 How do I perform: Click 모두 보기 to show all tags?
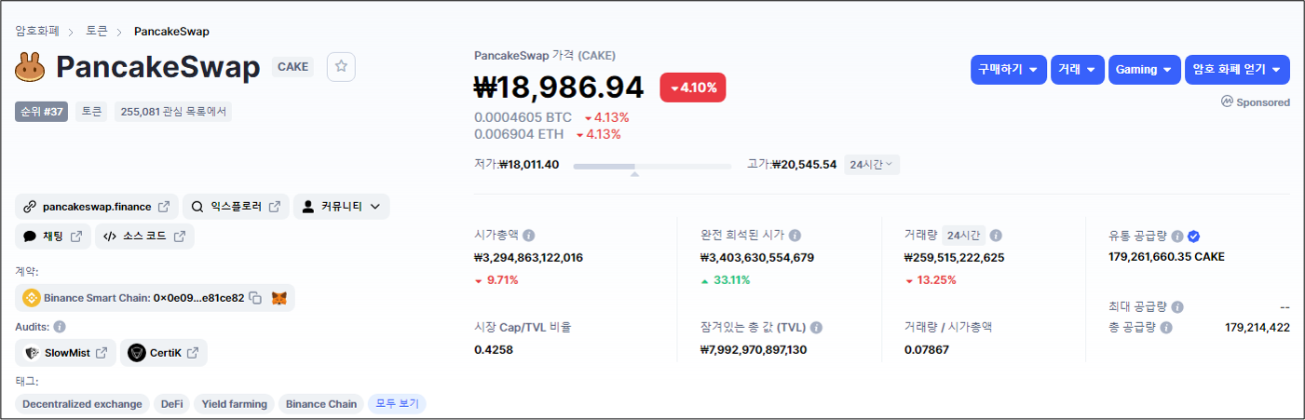click(x=397, y=404)
